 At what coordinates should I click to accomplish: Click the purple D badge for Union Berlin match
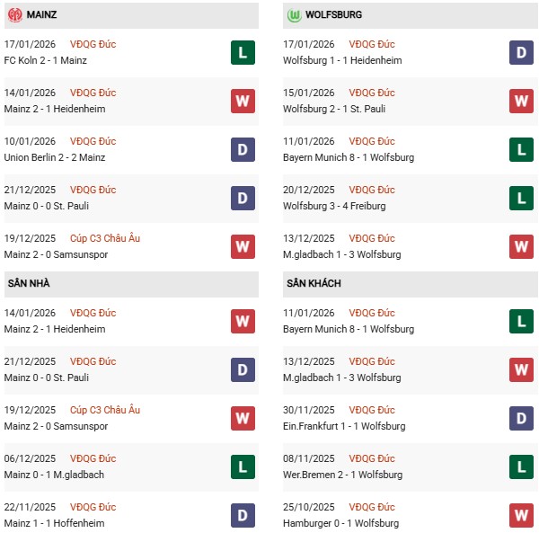tap(242, 149)
